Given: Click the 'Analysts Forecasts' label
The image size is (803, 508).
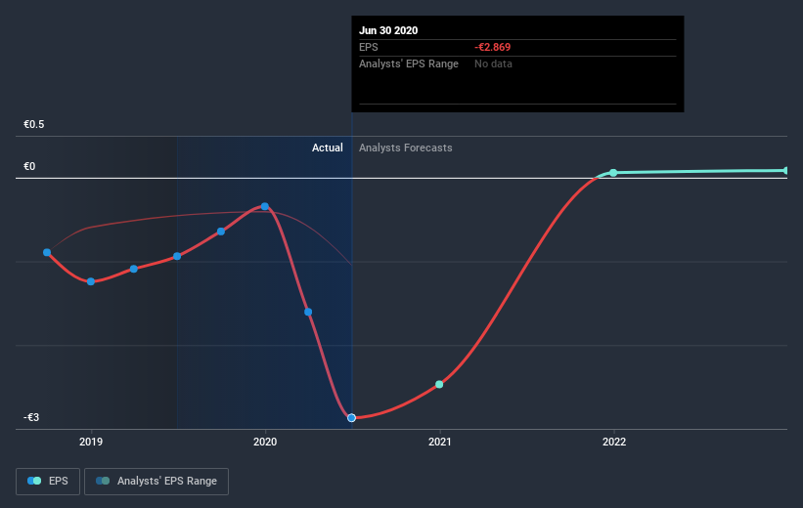Looking at the screenshot, I should [406, 148].
